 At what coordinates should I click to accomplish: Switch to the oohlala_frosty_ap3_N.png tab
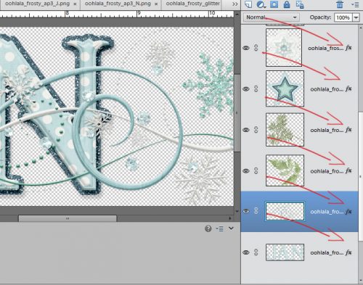pyautogui.click(x=118, y=4)
